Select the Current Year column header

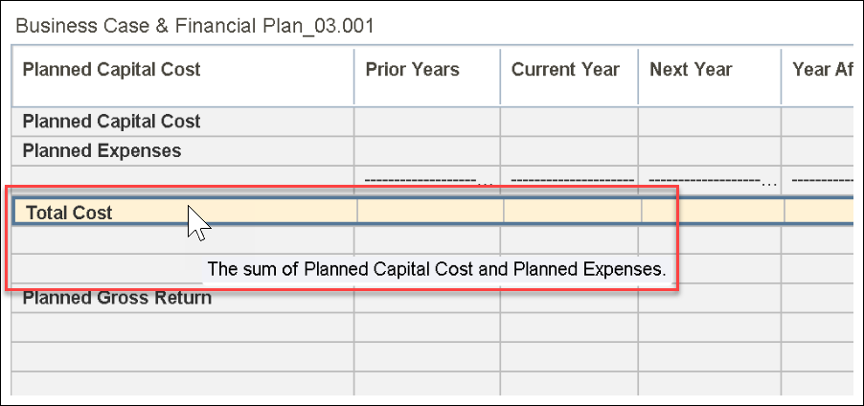coord(565,70)
